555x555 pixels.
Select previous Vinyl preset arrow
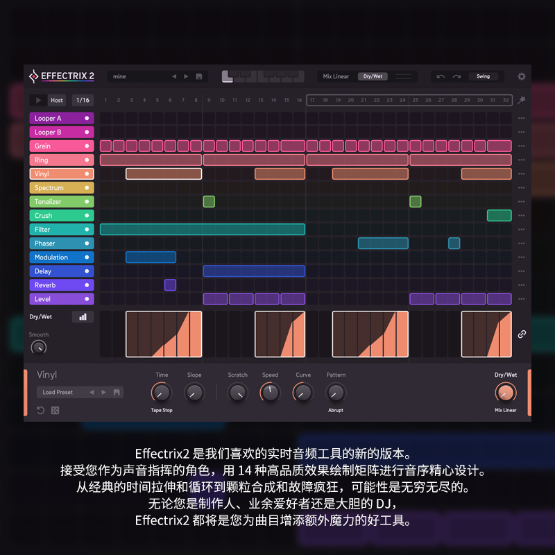click(92, 392)
